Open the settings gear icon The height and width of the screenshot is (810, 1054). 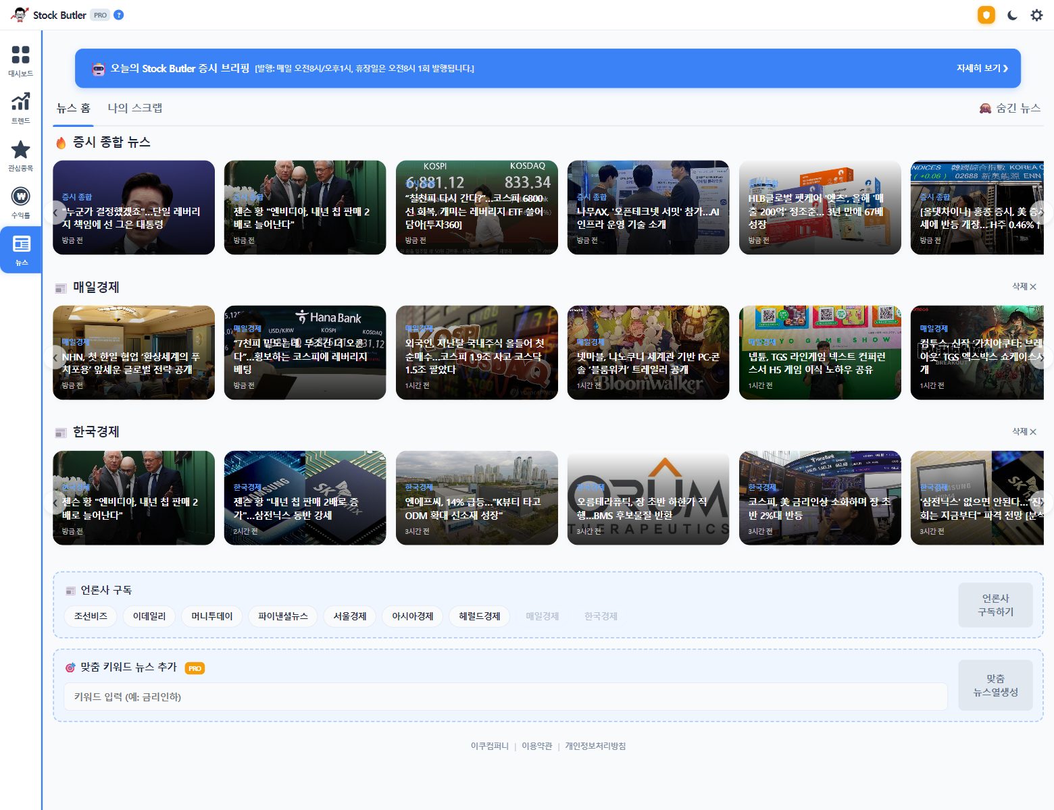coord(1036,15)
